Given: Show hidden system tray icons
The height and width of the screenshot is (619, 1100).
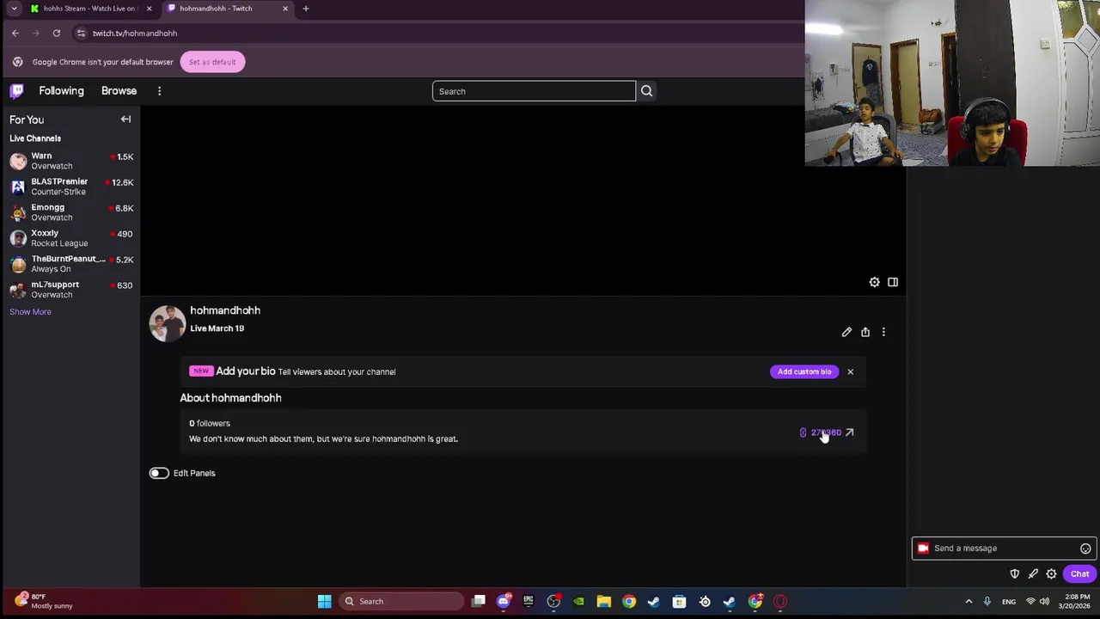Looking at the screenshot, I should pyautogui.click(x=969, y=602).
